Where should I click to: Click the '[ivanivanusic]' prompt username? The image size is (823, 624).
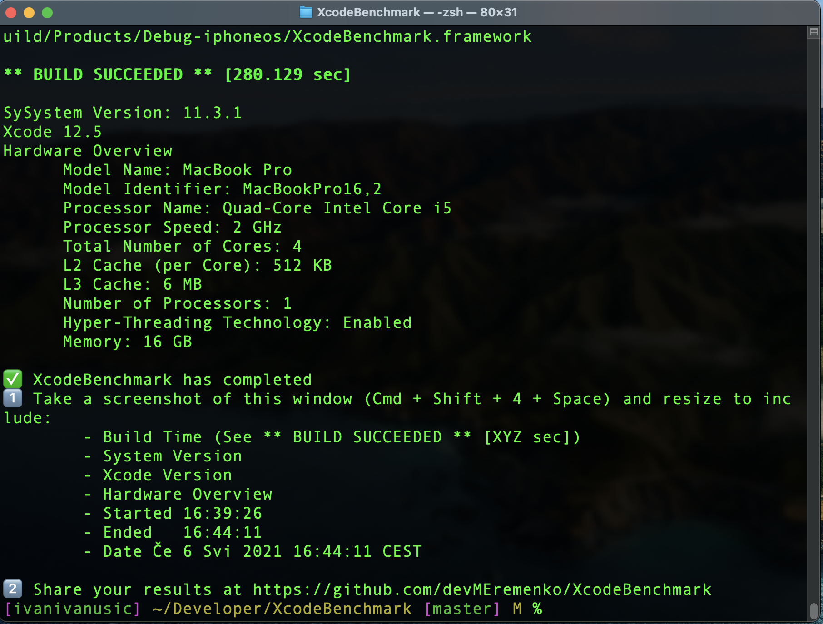pos(73,609)
